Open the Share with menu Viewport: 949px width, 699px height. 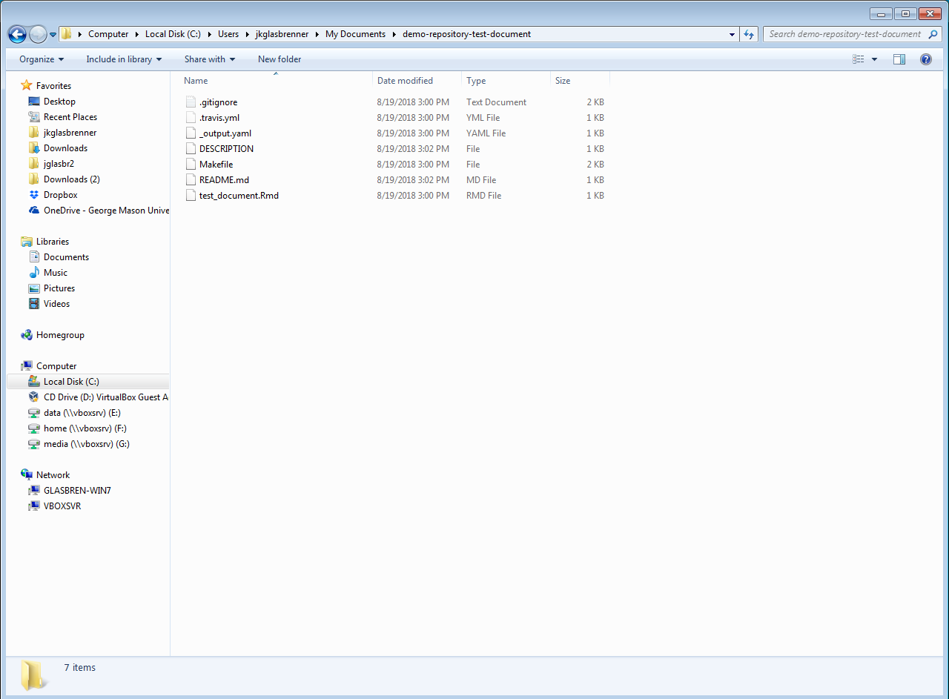coord(210,59)
